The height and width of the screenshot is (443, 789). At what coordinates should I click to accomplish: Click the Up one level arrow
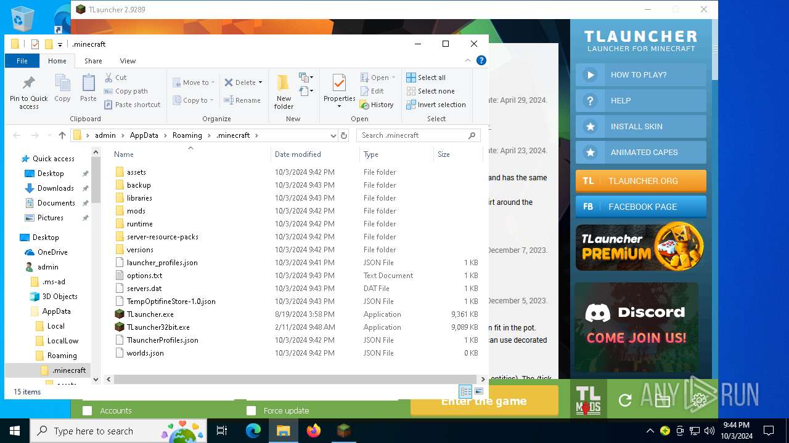coord(62,135)
